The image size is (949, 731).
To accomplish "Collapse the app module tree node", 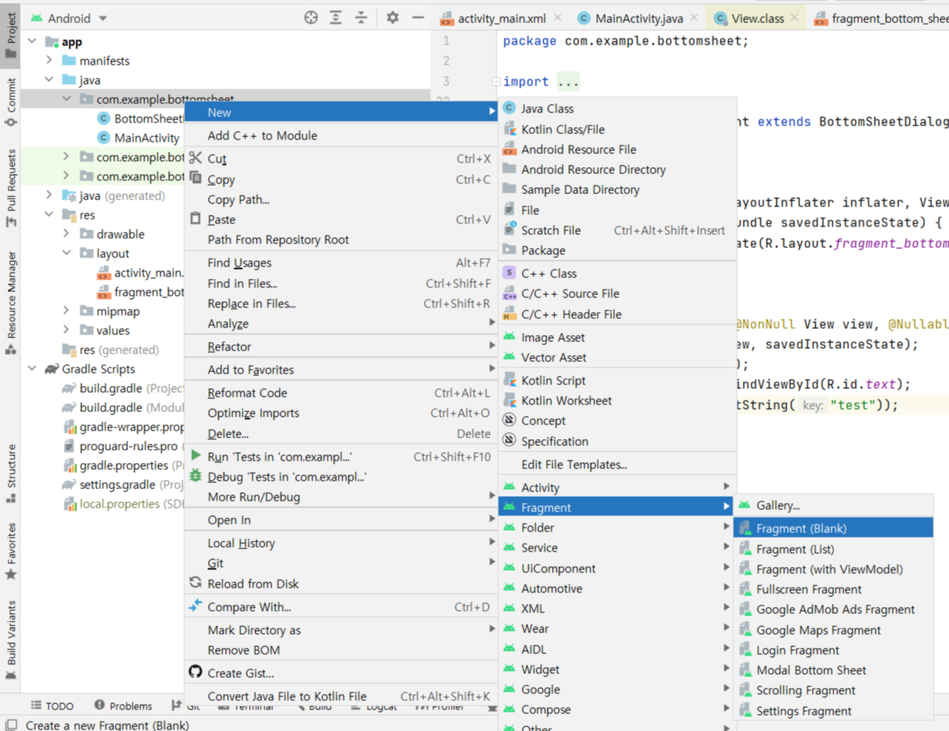I will coord(32,42).
